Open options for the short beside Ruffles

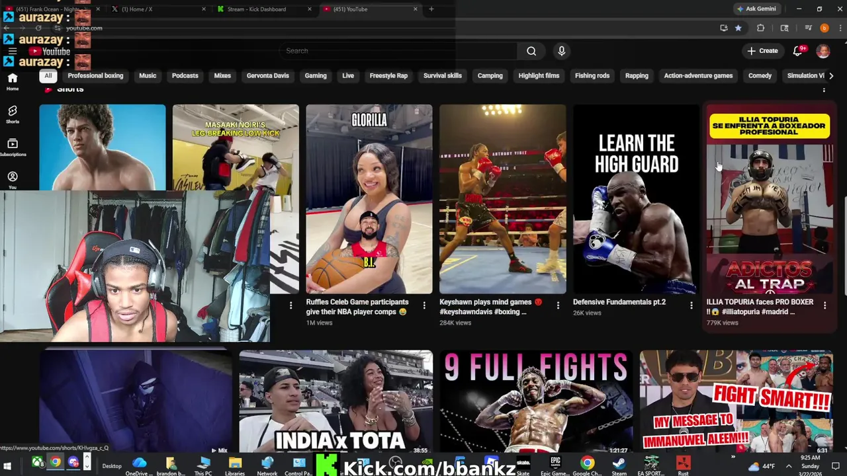pos(290,305)
